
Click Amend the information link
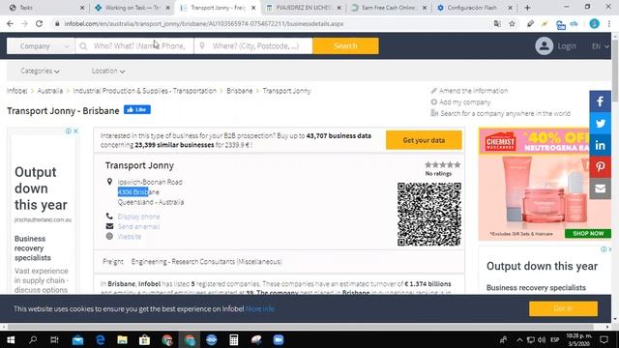point(473,91)
